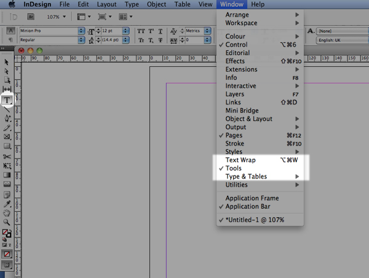This screenshot has height=278, width=369.
Task: Select the Hand tool
Action: 7,213
